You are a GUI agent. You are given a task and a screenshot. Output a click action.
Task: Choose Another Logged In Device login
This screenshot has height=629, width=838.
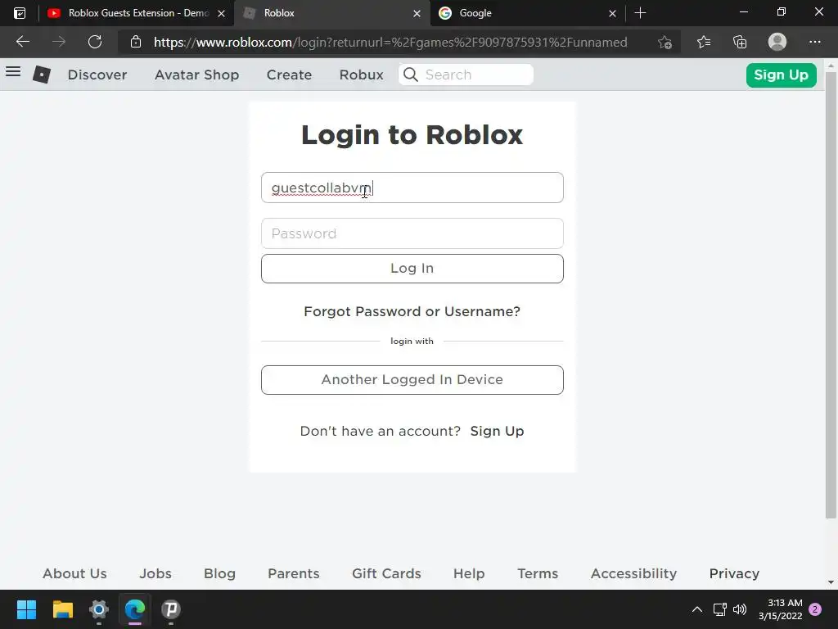(412, 380)
